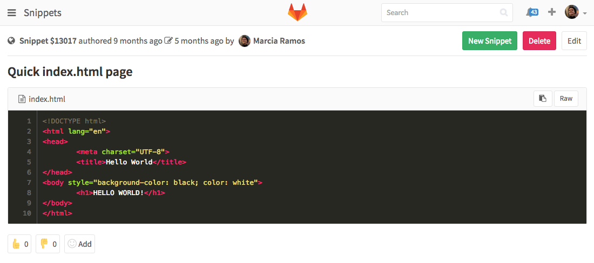Viewport: 594px width, 263px height.
Task: Focus the Search input field
Action: [x=440, y=12]
